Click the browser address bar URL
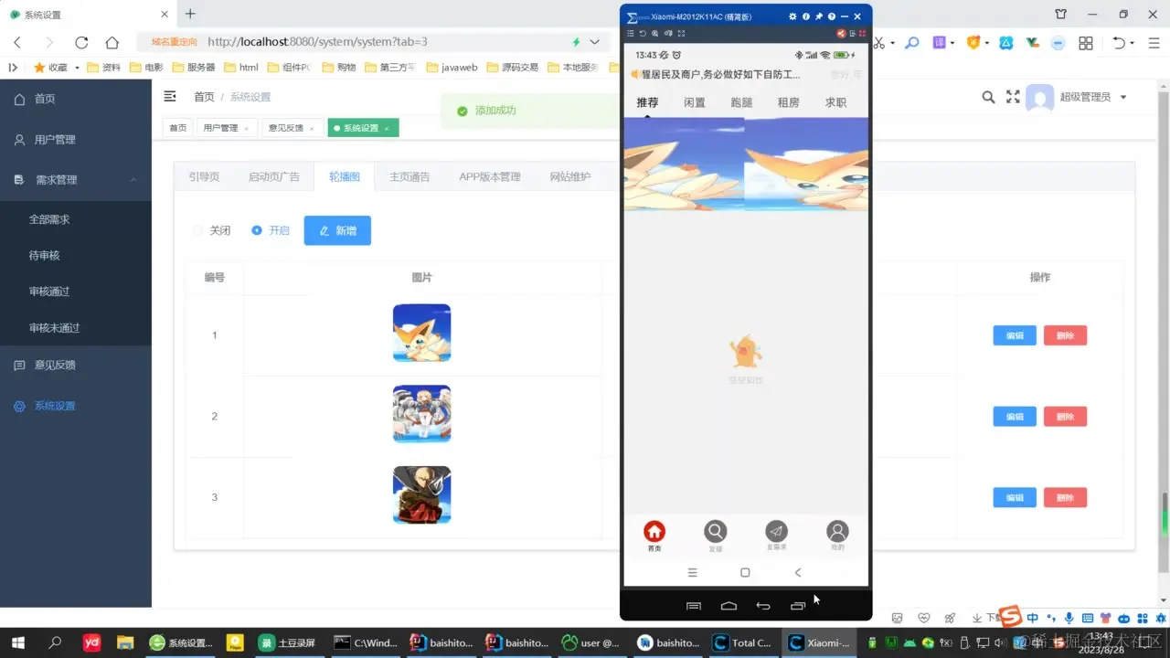 click(x=317, y=42)
